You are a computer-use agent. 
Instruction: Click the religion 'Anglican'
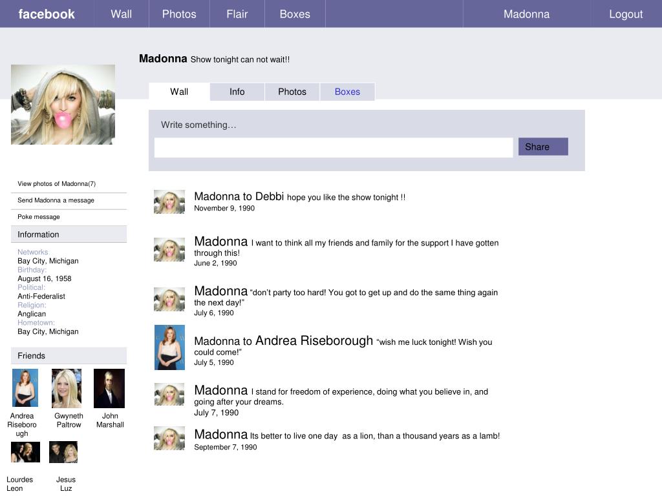(x=32, y=314)
